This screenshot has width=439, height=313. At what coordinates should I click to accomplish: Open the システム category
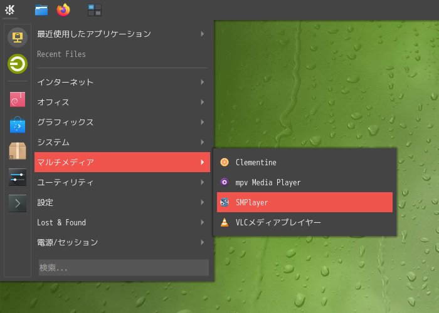pos(122,142)
